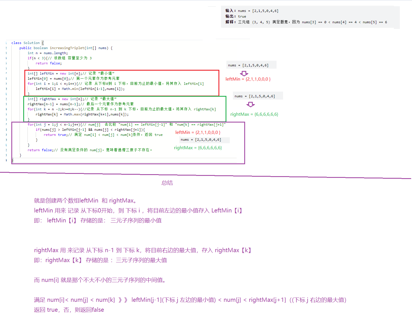Click 'int[] rightMax = new int[n];' declaration line
Image resolution: width=412 pixels, height=335 pixels.
[72, 99]
